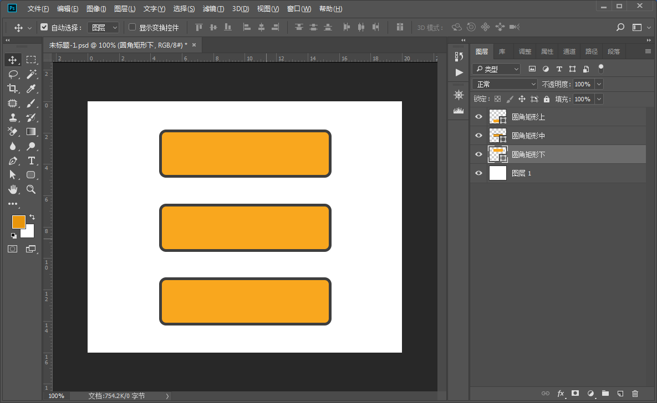Select the Pen tool

click(x=13, y=161)
